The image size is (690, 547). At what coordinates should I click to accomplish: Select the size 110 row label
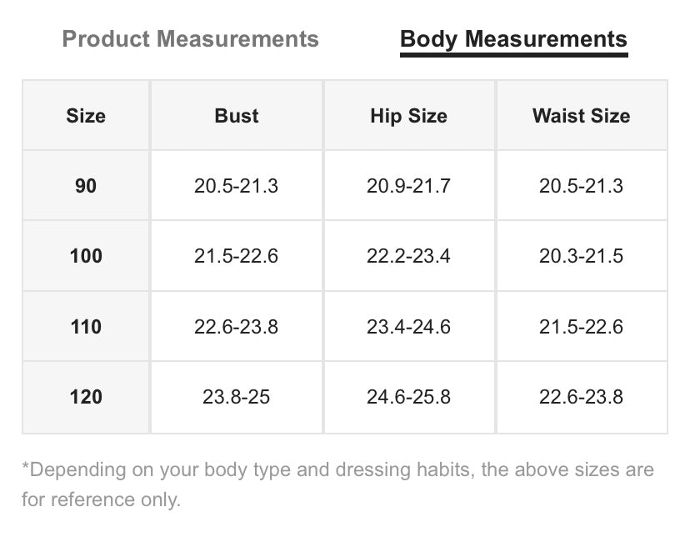(x=86, y=326)
